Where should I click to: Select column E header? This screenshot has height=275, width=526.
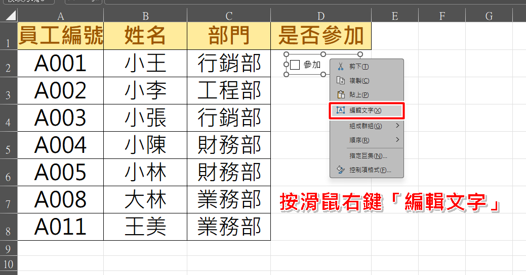click(395, 15)
